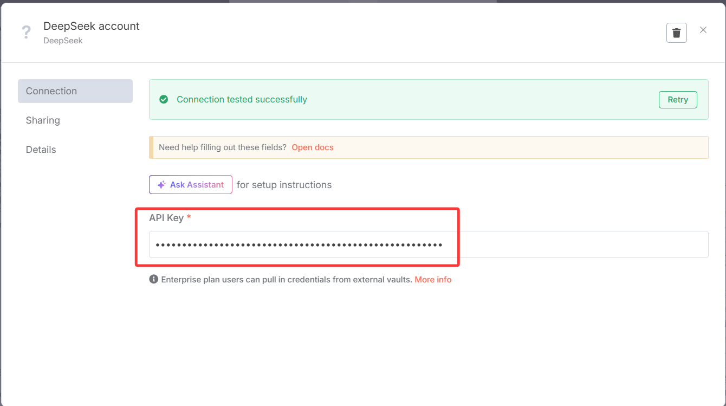
Task: Ask Assistant for setup instructions
Action: (x=191, y=185)
